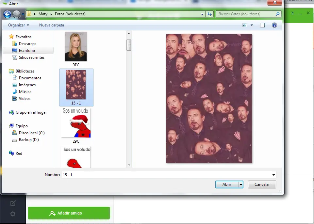Click the Maty breadcrumb in address bar
The width and height of the screenshot is (314, 224).
[43, 14]
